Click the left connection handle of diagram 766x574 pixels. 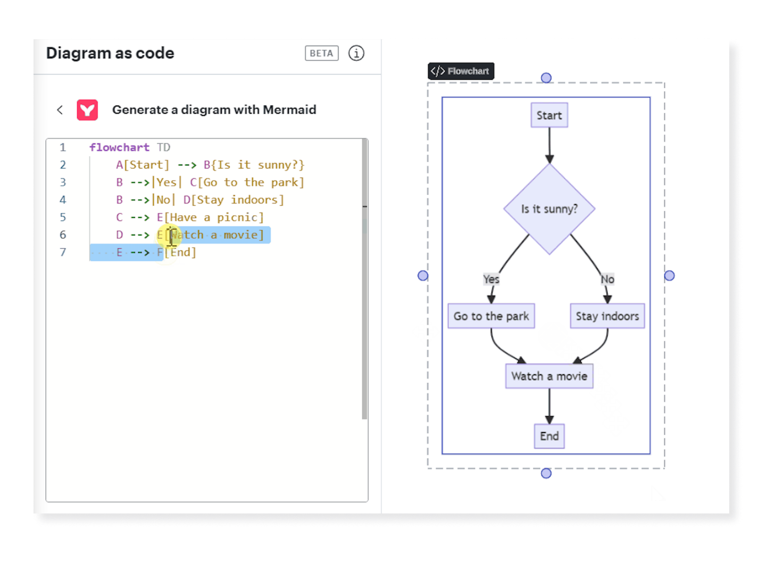pos(423,275)
